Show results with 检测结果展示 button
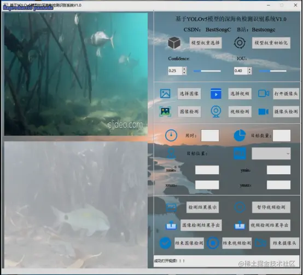Viewport: 303px width, 275px height. (202, 207)
